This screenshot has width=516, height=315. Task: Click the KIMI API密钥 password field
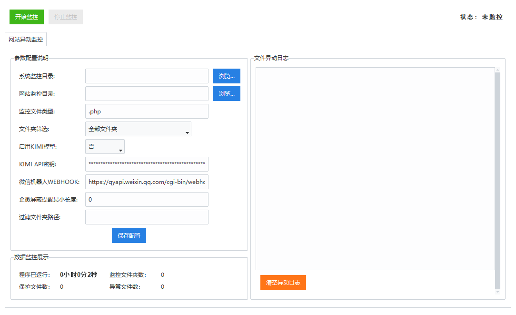point(147,164)
